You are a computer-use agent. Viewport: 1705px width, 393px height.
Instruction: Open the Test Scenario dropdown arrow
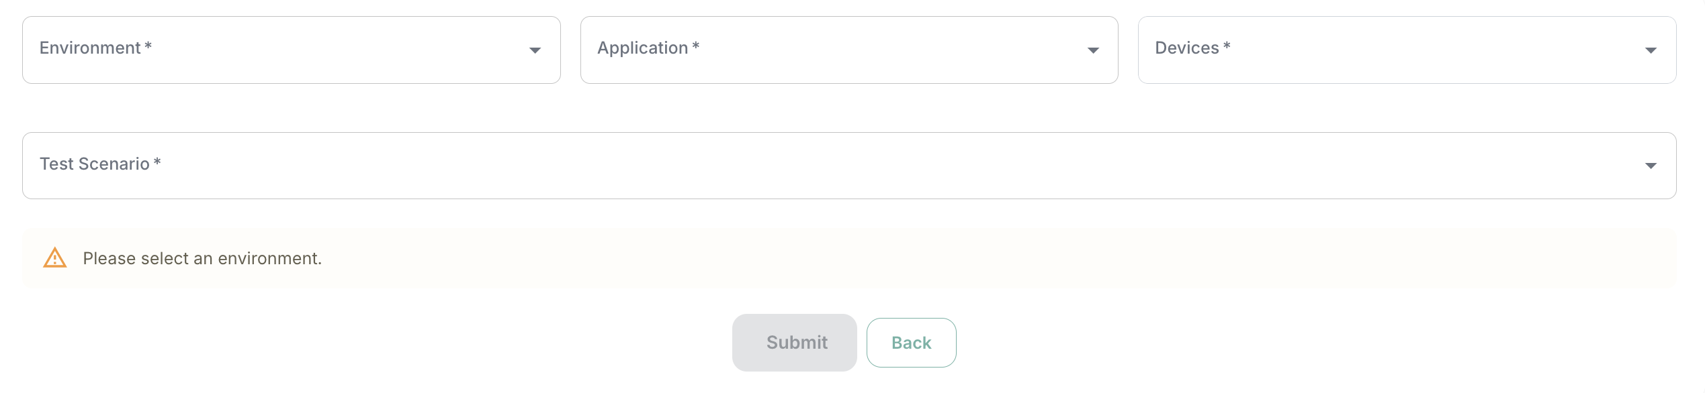click(x=1651, y=166)
